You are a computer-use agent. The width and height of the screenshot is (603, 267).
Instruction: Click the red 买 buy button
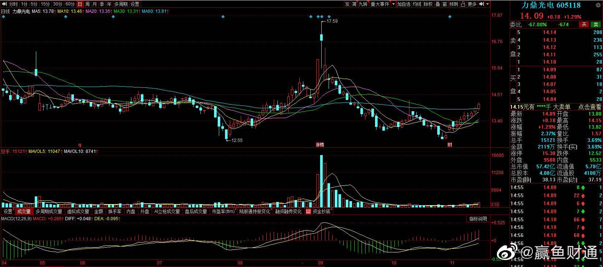[584, 25]
